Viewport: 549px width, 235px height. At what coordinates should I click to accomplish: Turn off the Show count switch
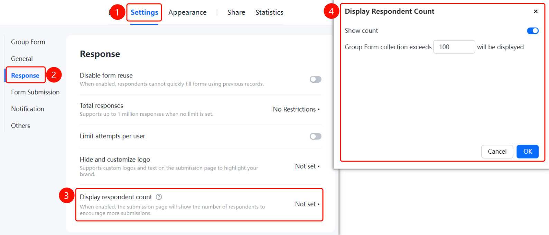coord(532,31)
